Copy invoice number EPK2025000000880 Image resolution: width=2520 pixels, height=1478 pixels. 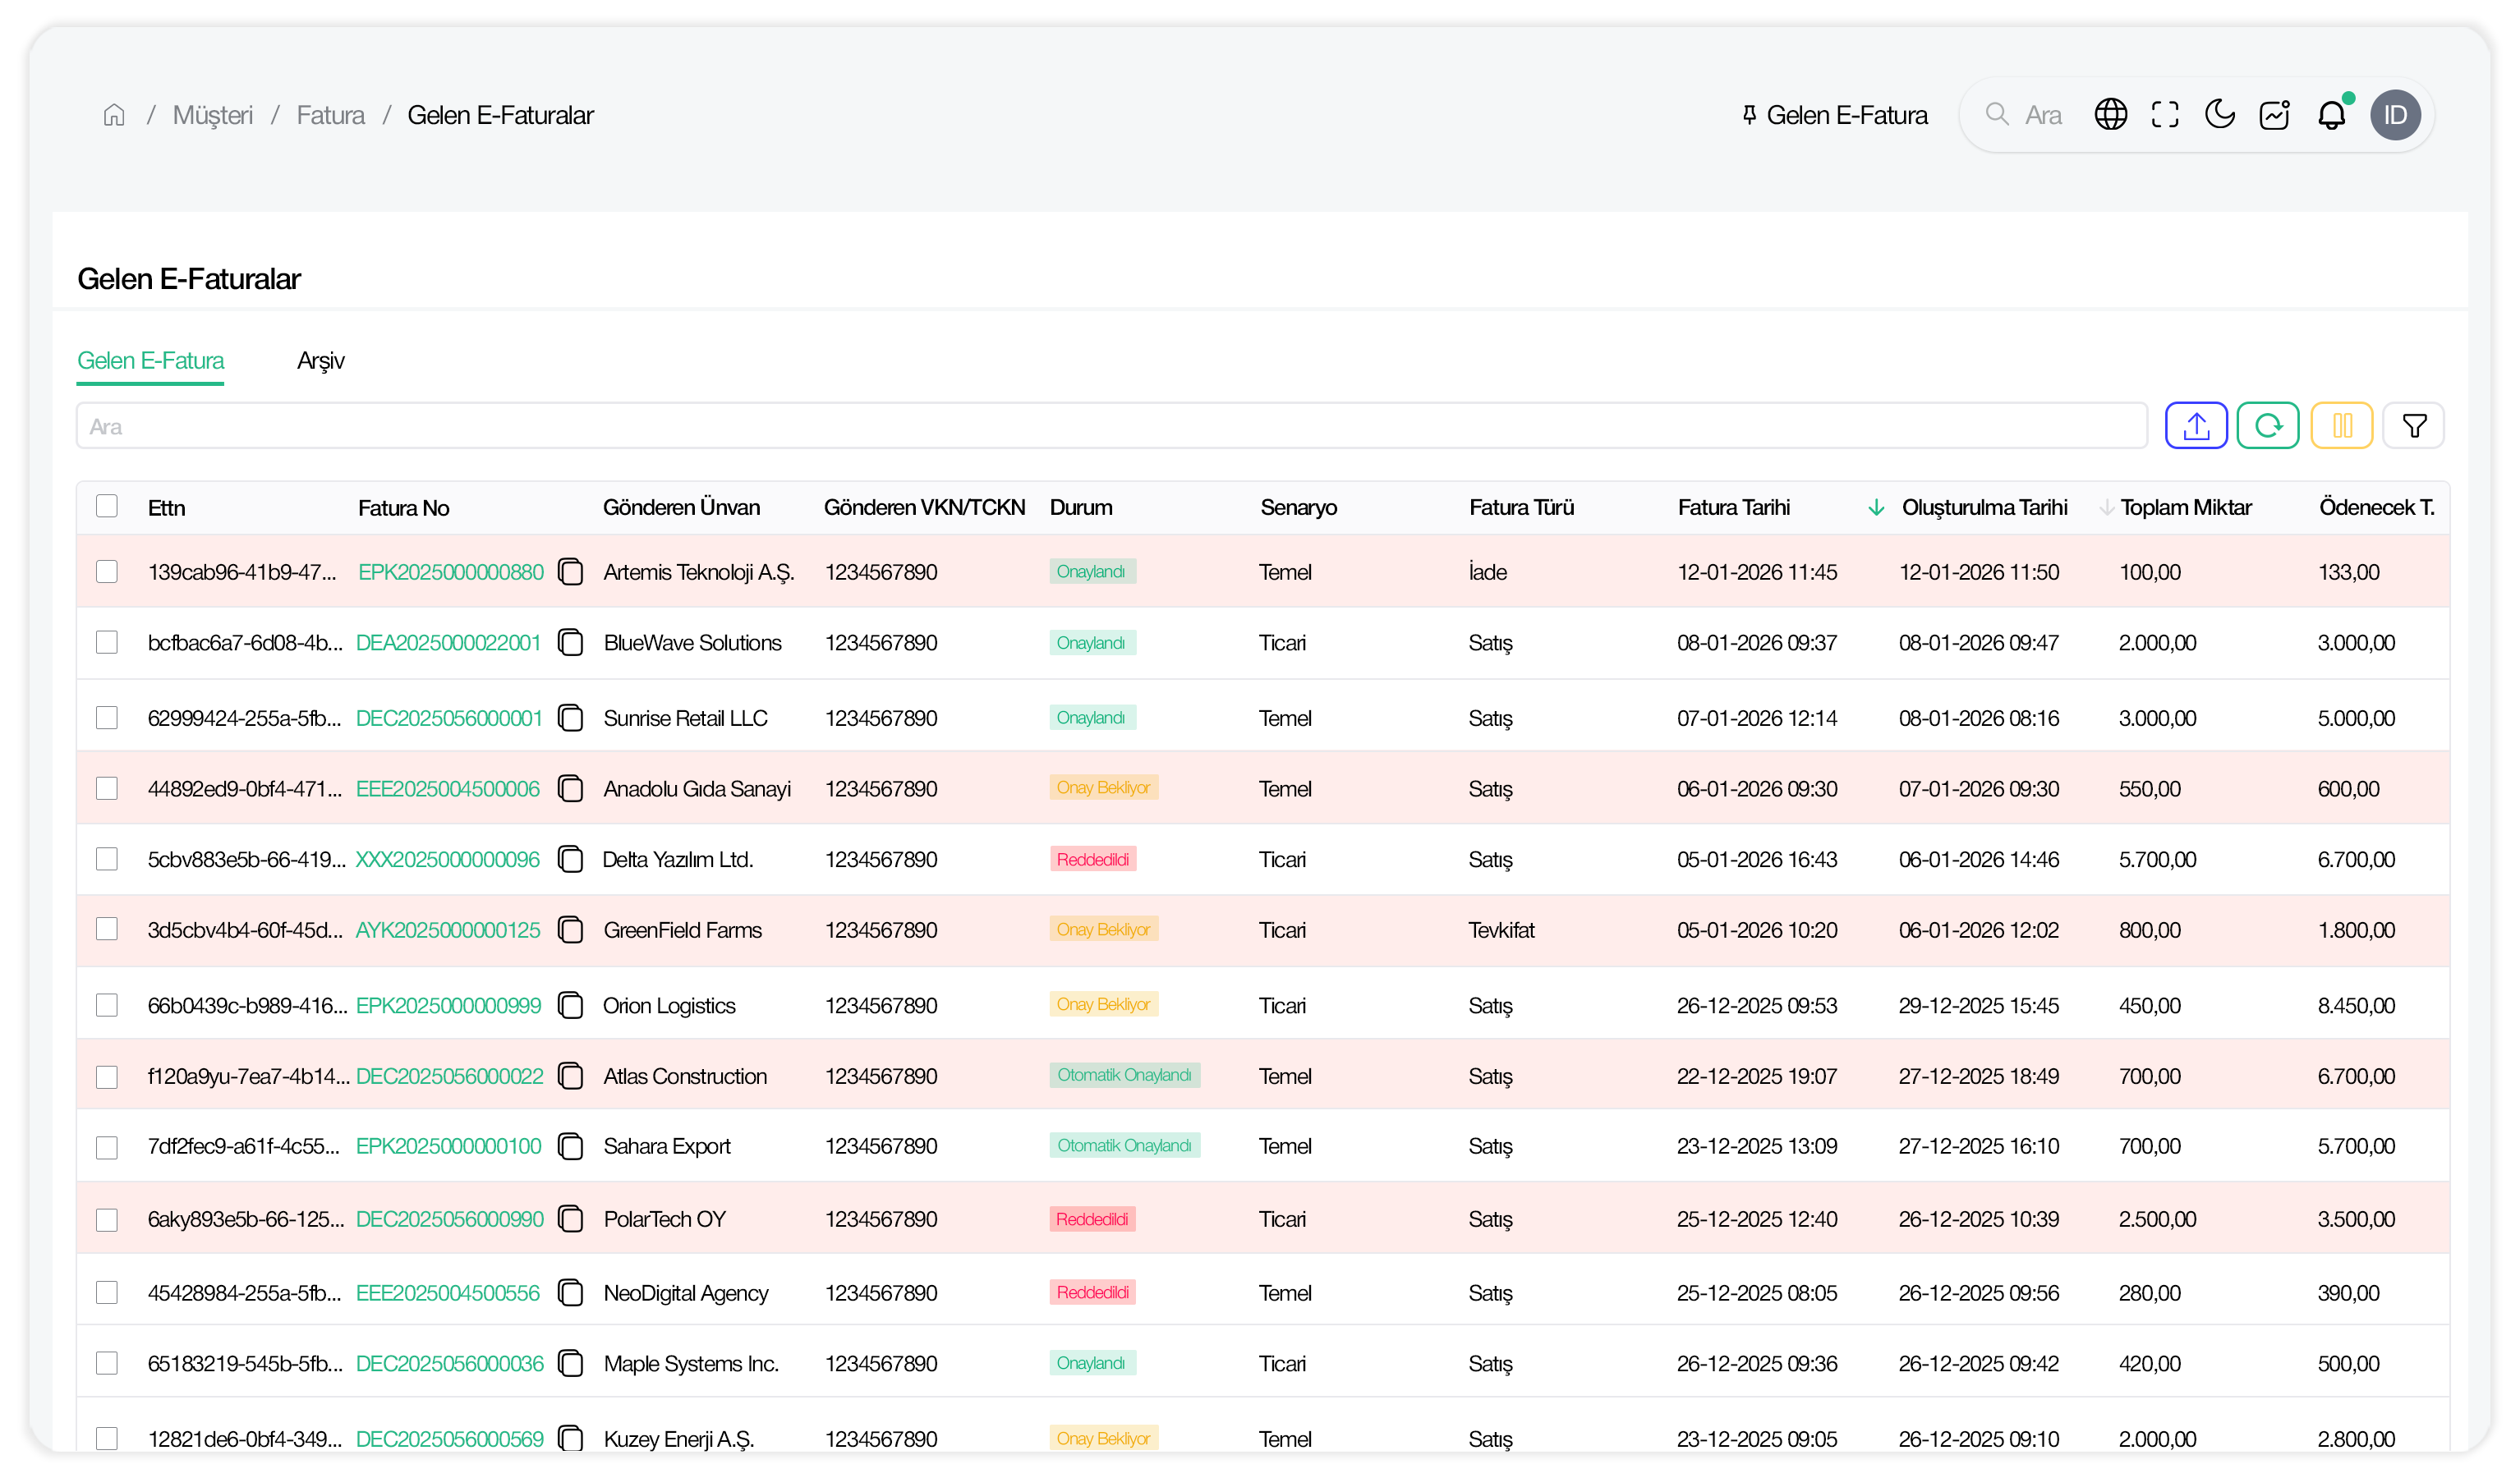click(x=570, y=572)
